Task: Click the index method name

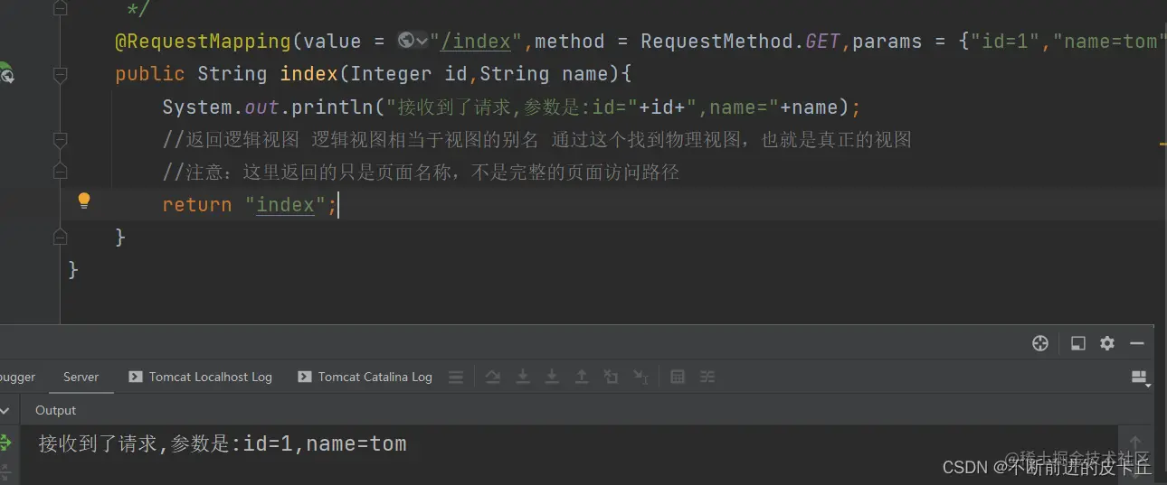Action: [308, 74]
